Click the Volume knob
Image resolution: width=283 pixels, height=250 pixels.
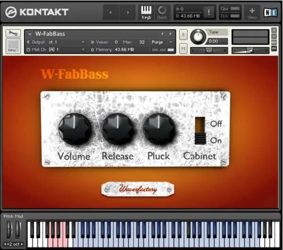[x=75, y=129]
